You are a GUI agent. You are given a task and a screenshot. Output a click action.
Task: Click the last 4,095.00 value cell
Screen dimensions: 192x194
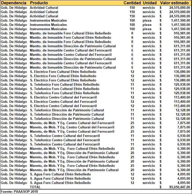(184, 183)
